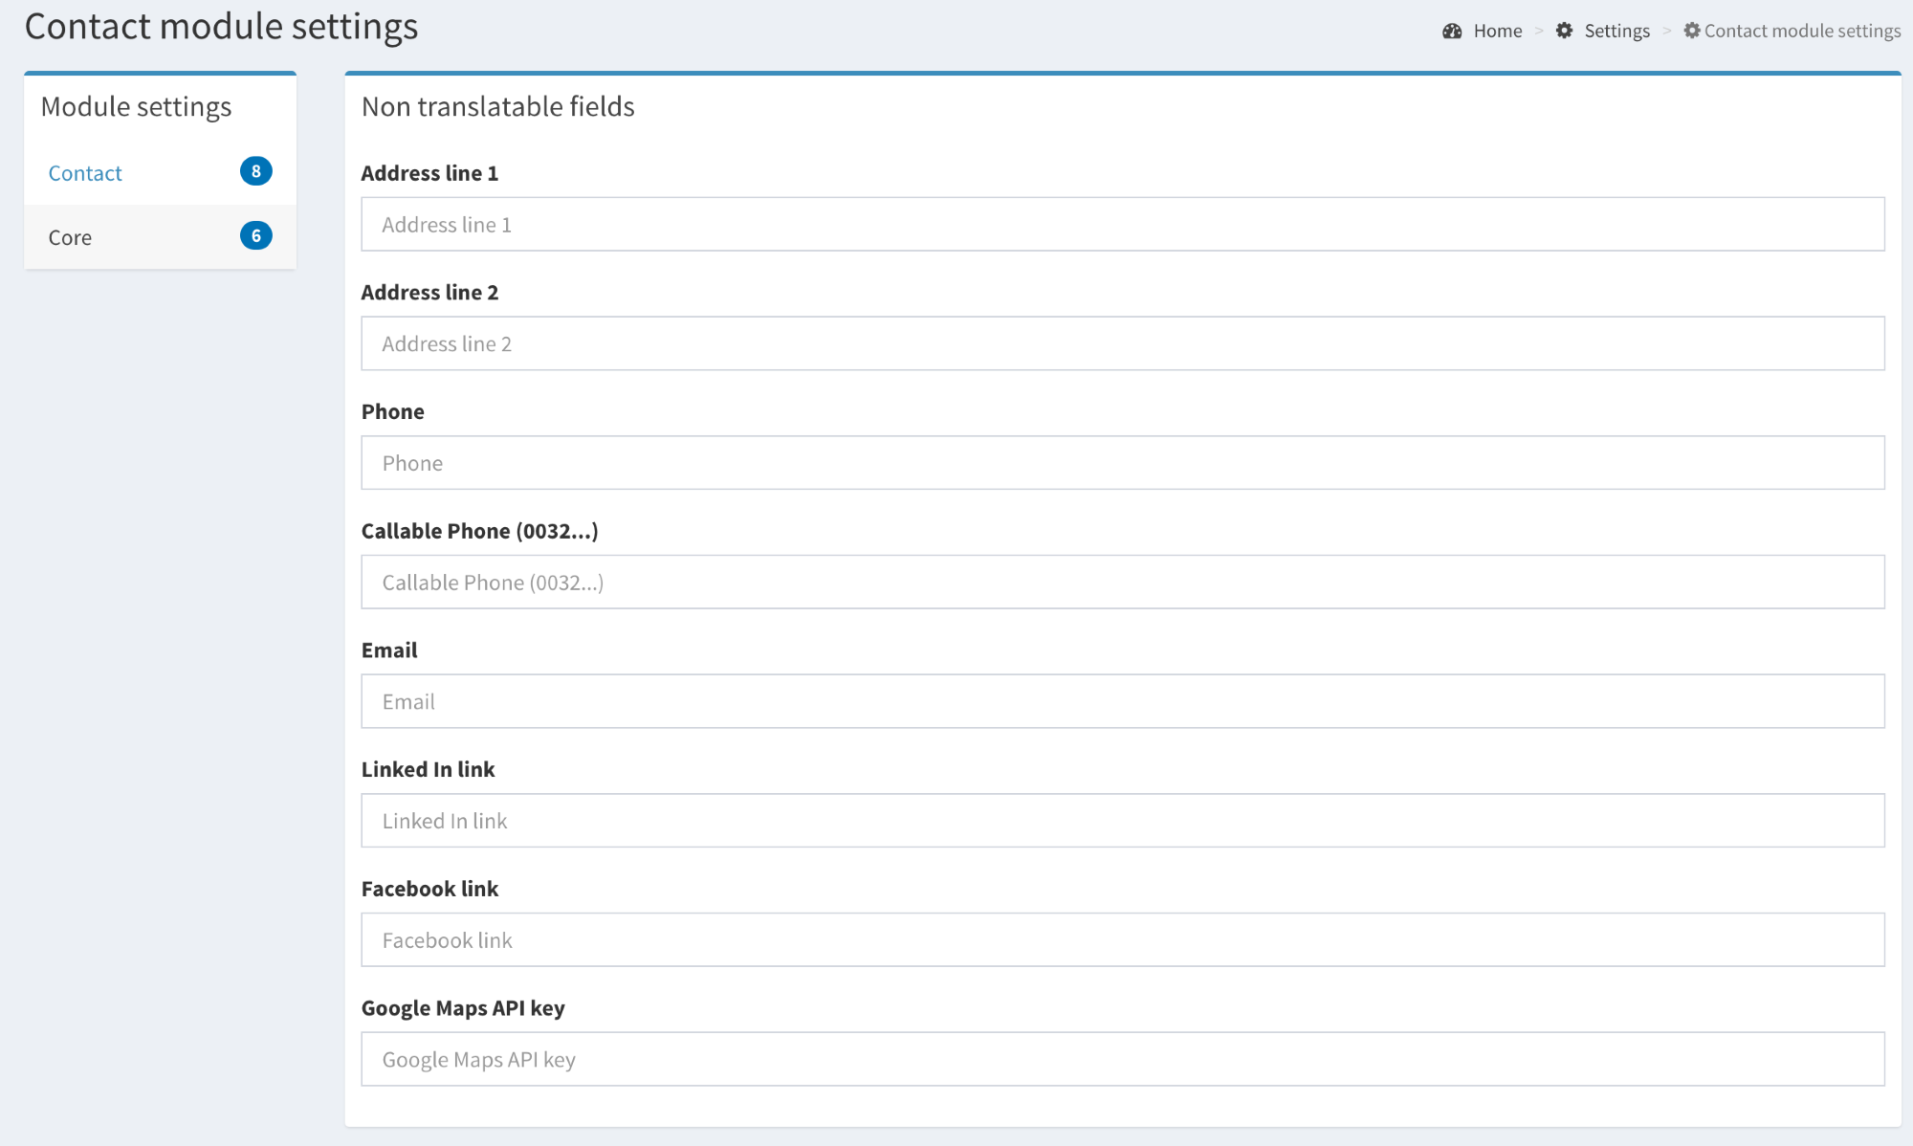The image size is (1913, 1146).
Task: Click the Contact module settings gear icon
Action: tap(1692, 31)
